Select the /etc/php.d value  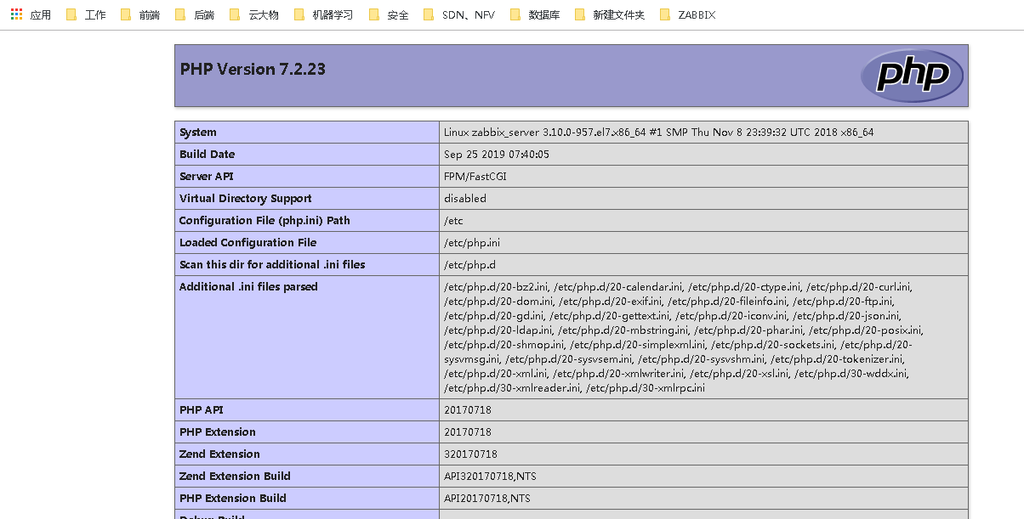click(469, 265)
